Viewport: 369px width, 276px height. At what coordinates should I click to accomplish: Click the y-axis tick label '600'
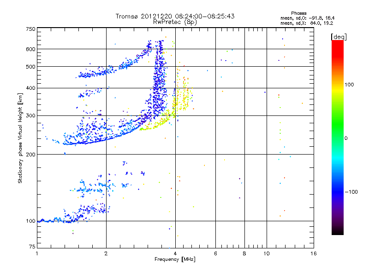(x=30, y=49)
